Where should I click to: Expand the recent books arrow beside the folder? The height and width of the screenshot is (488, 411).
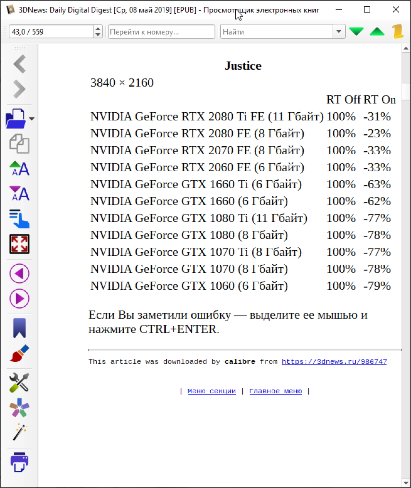(31, 119)
